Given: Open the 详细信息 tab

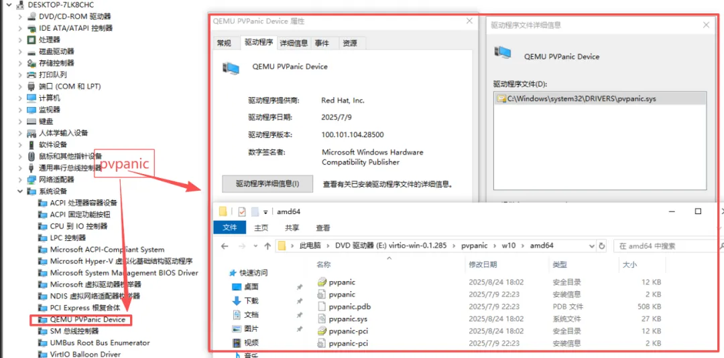Looking at the screenshot, I should (294, 43).
